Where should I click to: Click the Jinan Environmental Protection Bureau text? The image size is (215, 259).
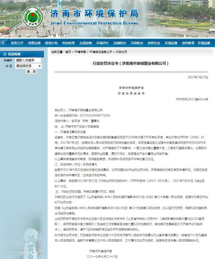coord(94,23)
